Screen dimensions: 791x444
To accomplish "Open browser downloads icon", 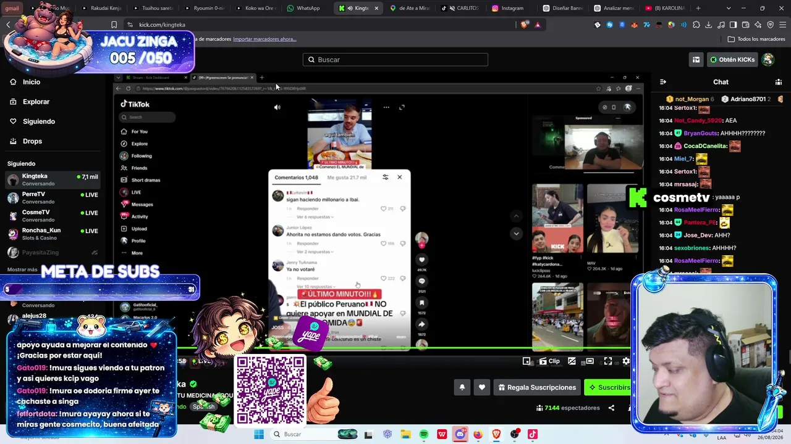I will click(708, 25).
